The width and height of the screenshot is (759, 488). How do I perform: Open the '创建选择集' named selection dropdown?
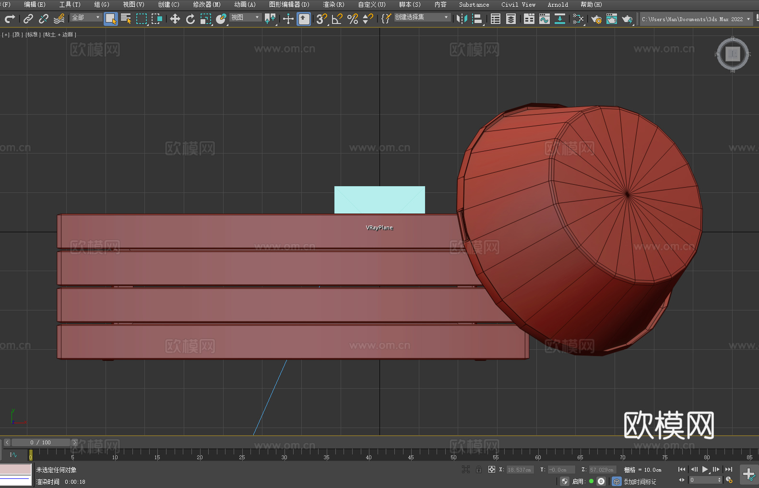click(422, 17)
